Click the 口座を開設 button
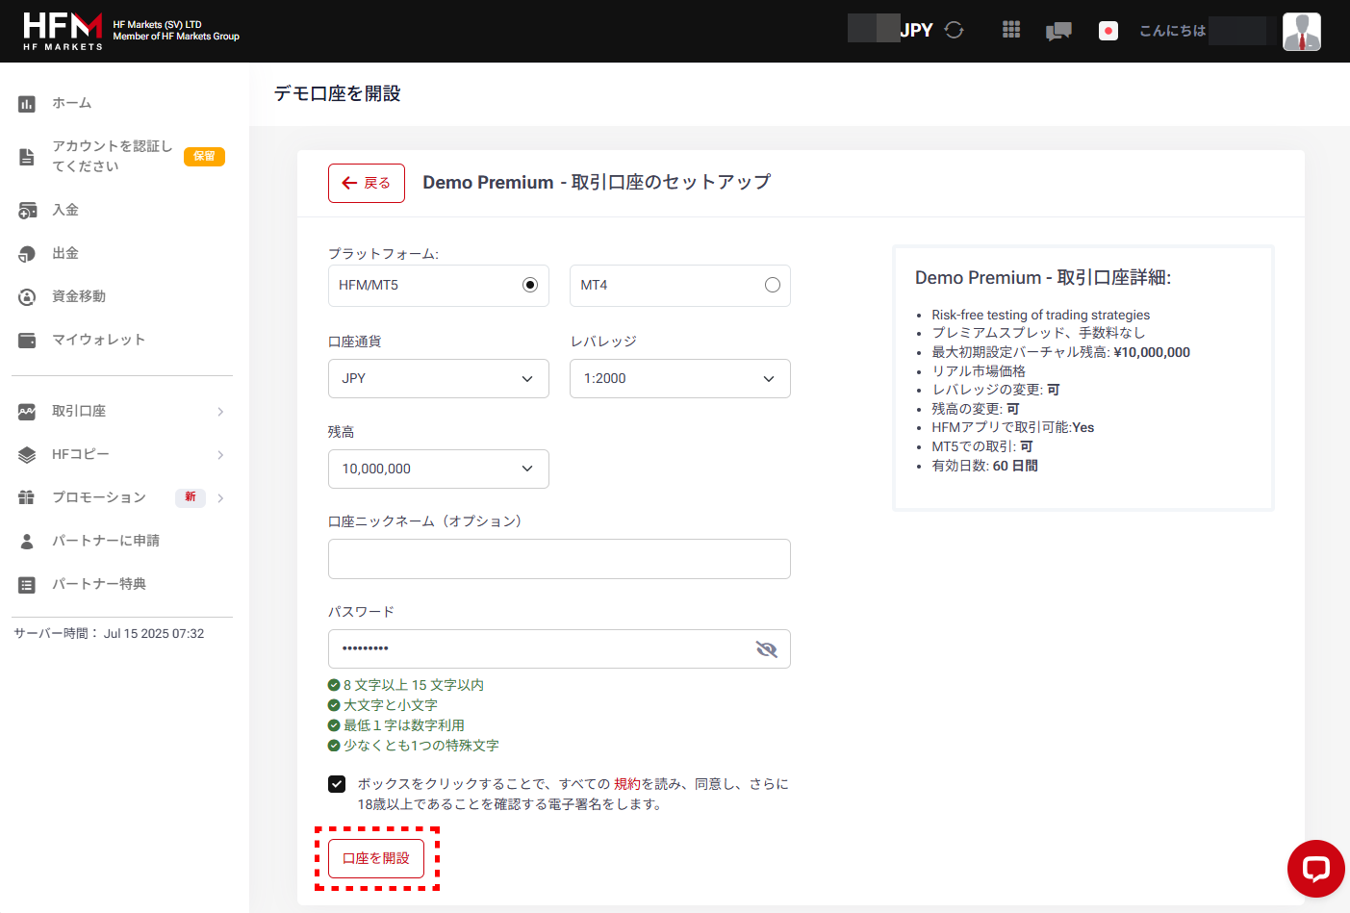This screenshot has width=1350, height=913. (x=376, y=858)
